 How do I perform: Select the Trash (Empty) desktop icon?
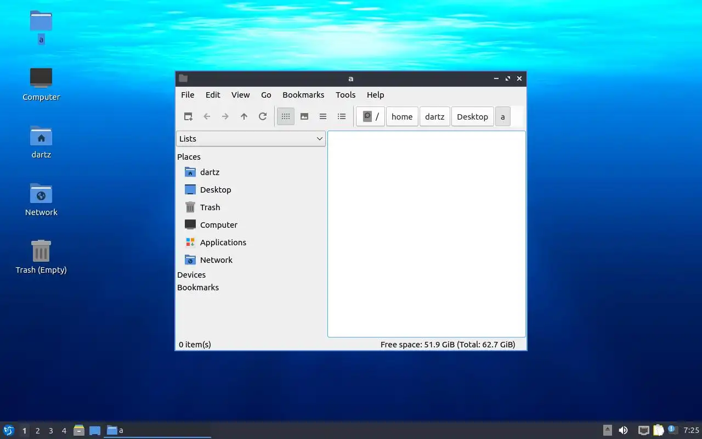point(41,257)
